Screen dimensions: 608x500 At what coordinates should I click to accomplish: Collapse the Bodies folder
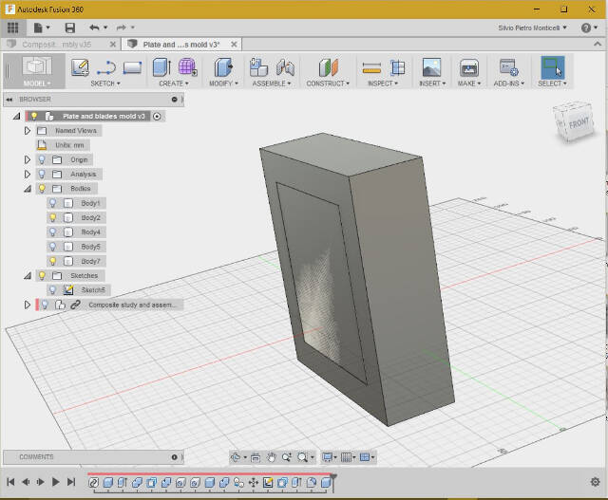28,189
